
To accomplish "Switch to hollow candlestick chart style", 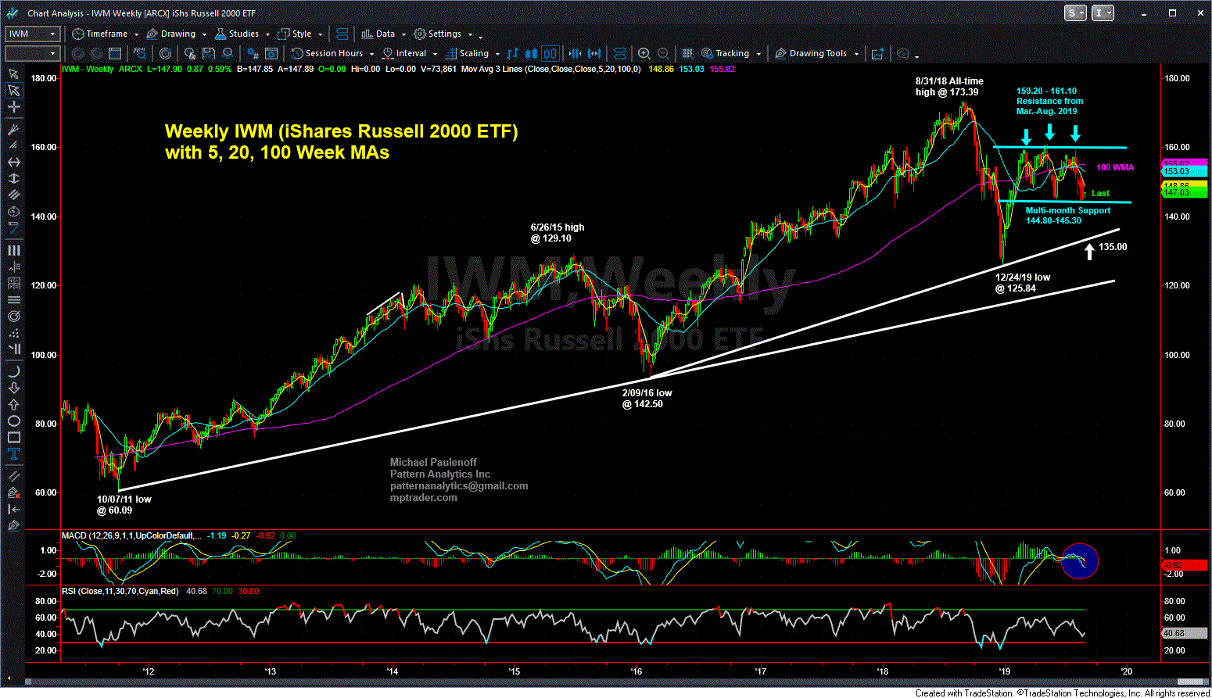I will [550, 53].
